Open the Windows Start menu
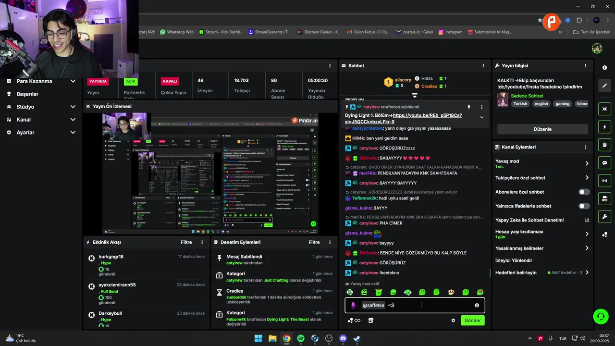Viewport: 615px width, 346px height. (x=258, y=338)
